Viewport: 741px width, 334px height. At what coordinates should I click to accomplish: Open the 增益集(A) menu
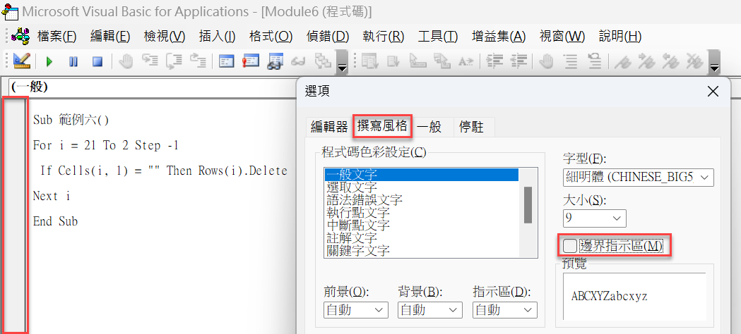[x=499, y=36]
